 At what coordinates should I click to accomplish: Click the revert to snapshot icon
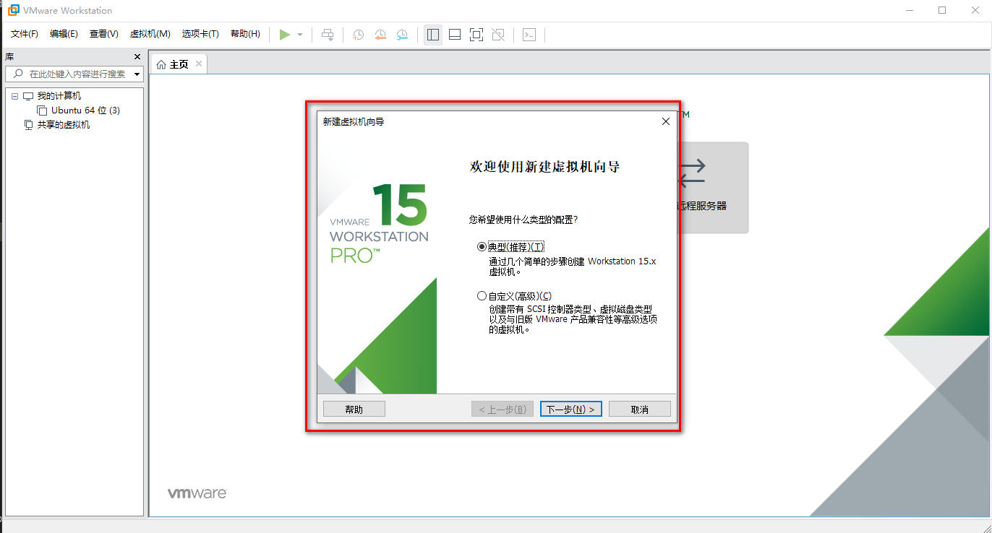click(x=380, y=35)
